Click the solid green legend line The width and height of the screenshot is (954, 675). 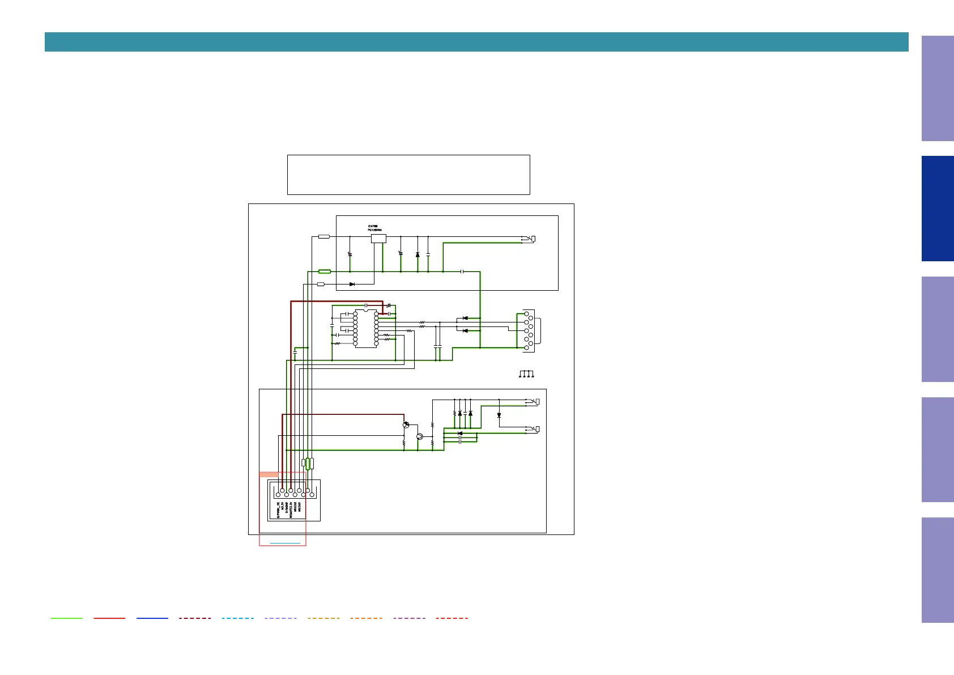pos(67,618)
